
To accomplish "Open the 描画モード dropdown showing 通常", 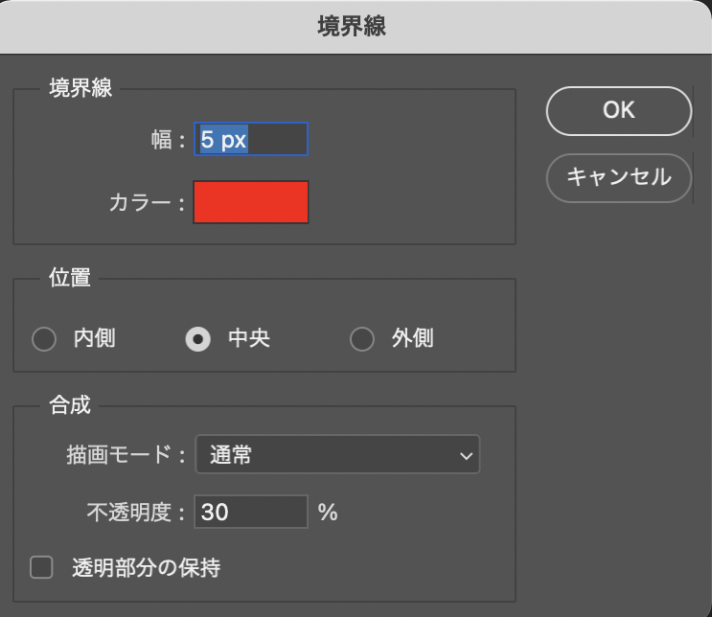I will pos(336,456).
